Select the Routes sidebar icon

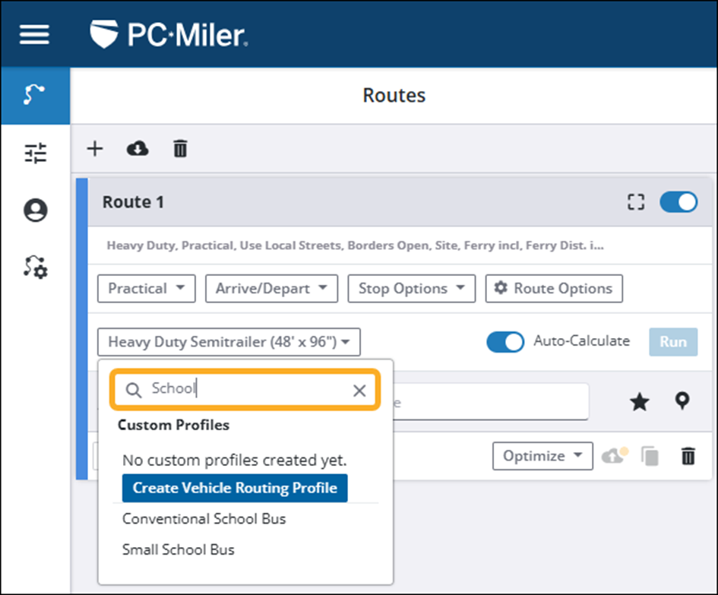[35, 95]
